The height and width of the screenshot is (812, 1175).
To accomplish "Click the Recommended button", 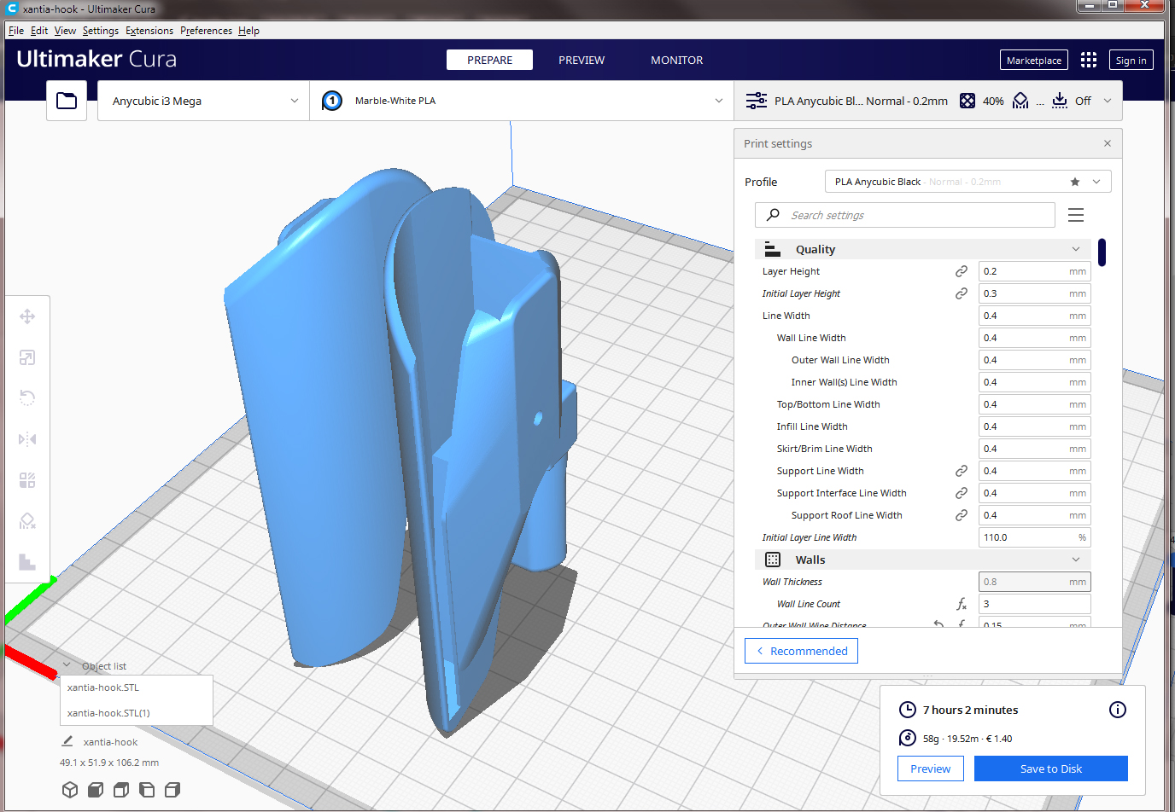I will click(x=801, y=651).
